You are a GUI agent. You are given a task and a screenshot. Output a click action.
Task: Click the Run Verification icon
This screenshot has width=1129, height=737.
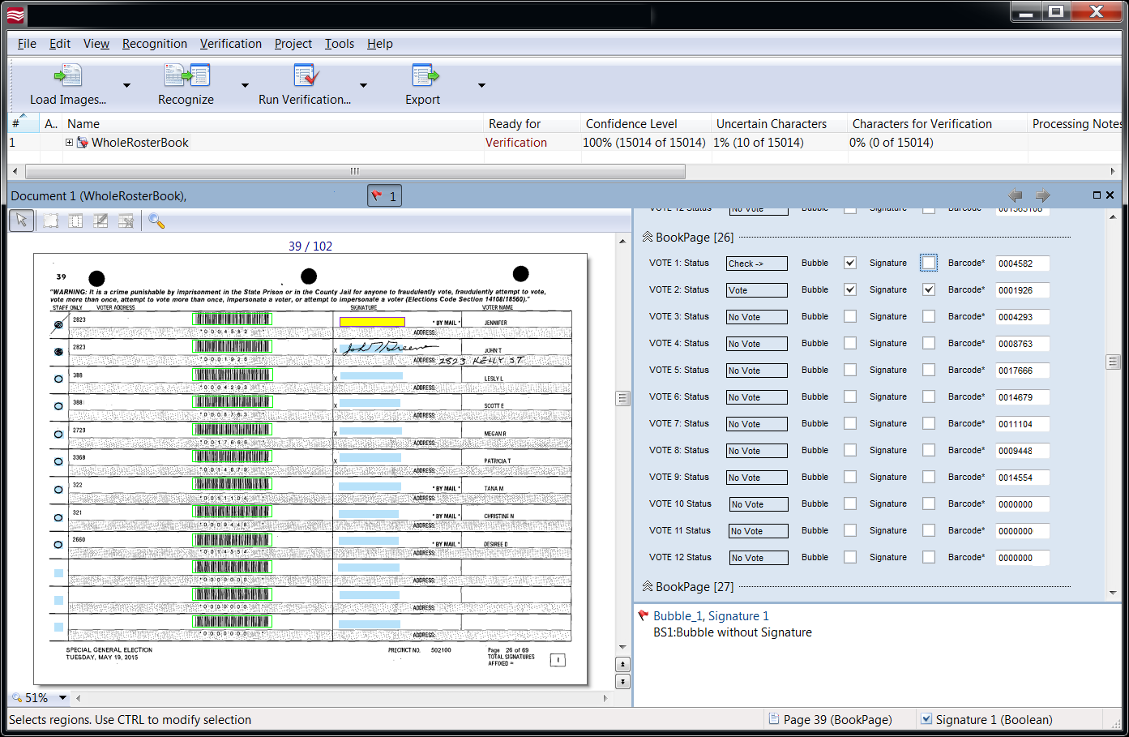[x=306, y=76]
